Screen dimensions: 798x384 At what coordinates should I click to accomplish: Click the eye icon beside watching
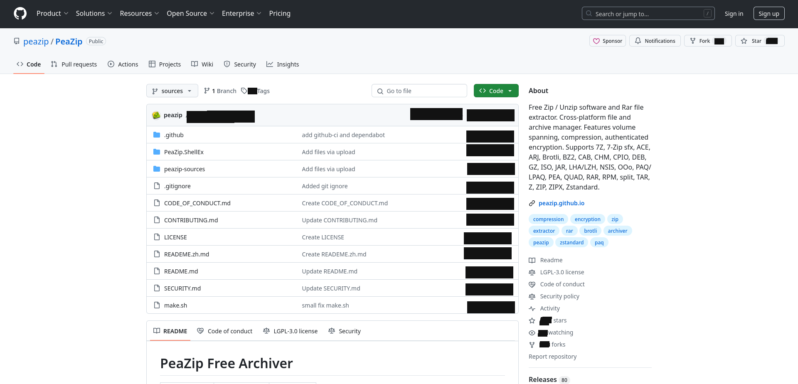tap(532, 332)
